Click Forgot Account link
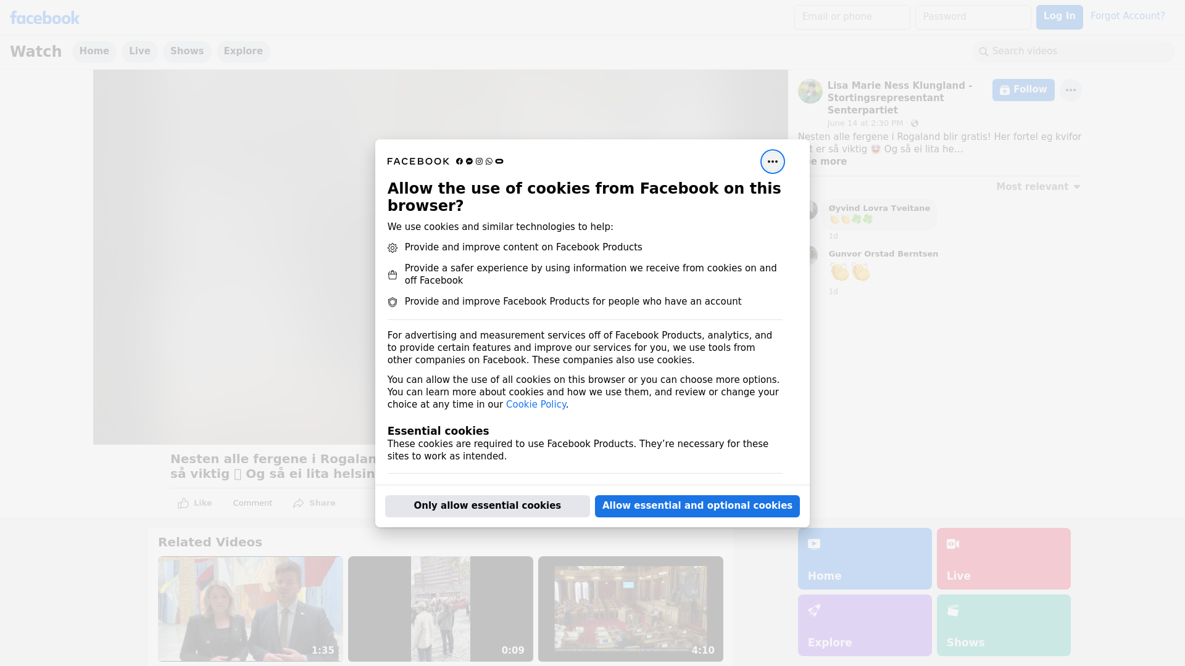 [x=1127, y=16]
